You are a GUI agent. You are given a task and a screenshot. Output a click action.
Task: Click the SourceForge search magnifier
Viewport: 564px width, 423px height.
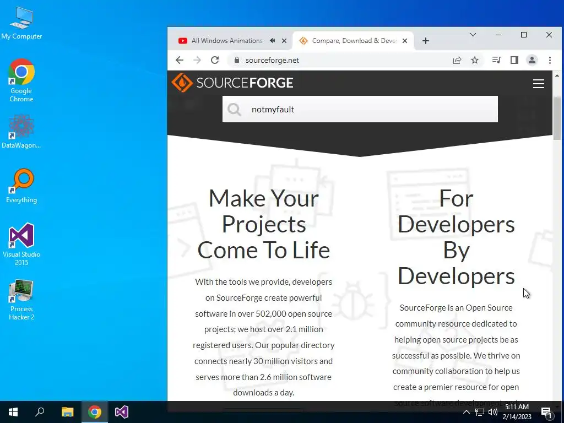[x=234, y=110]
